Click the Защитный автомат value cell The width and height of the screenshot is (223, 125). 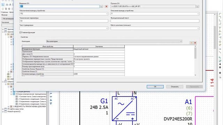pos(99,49)
